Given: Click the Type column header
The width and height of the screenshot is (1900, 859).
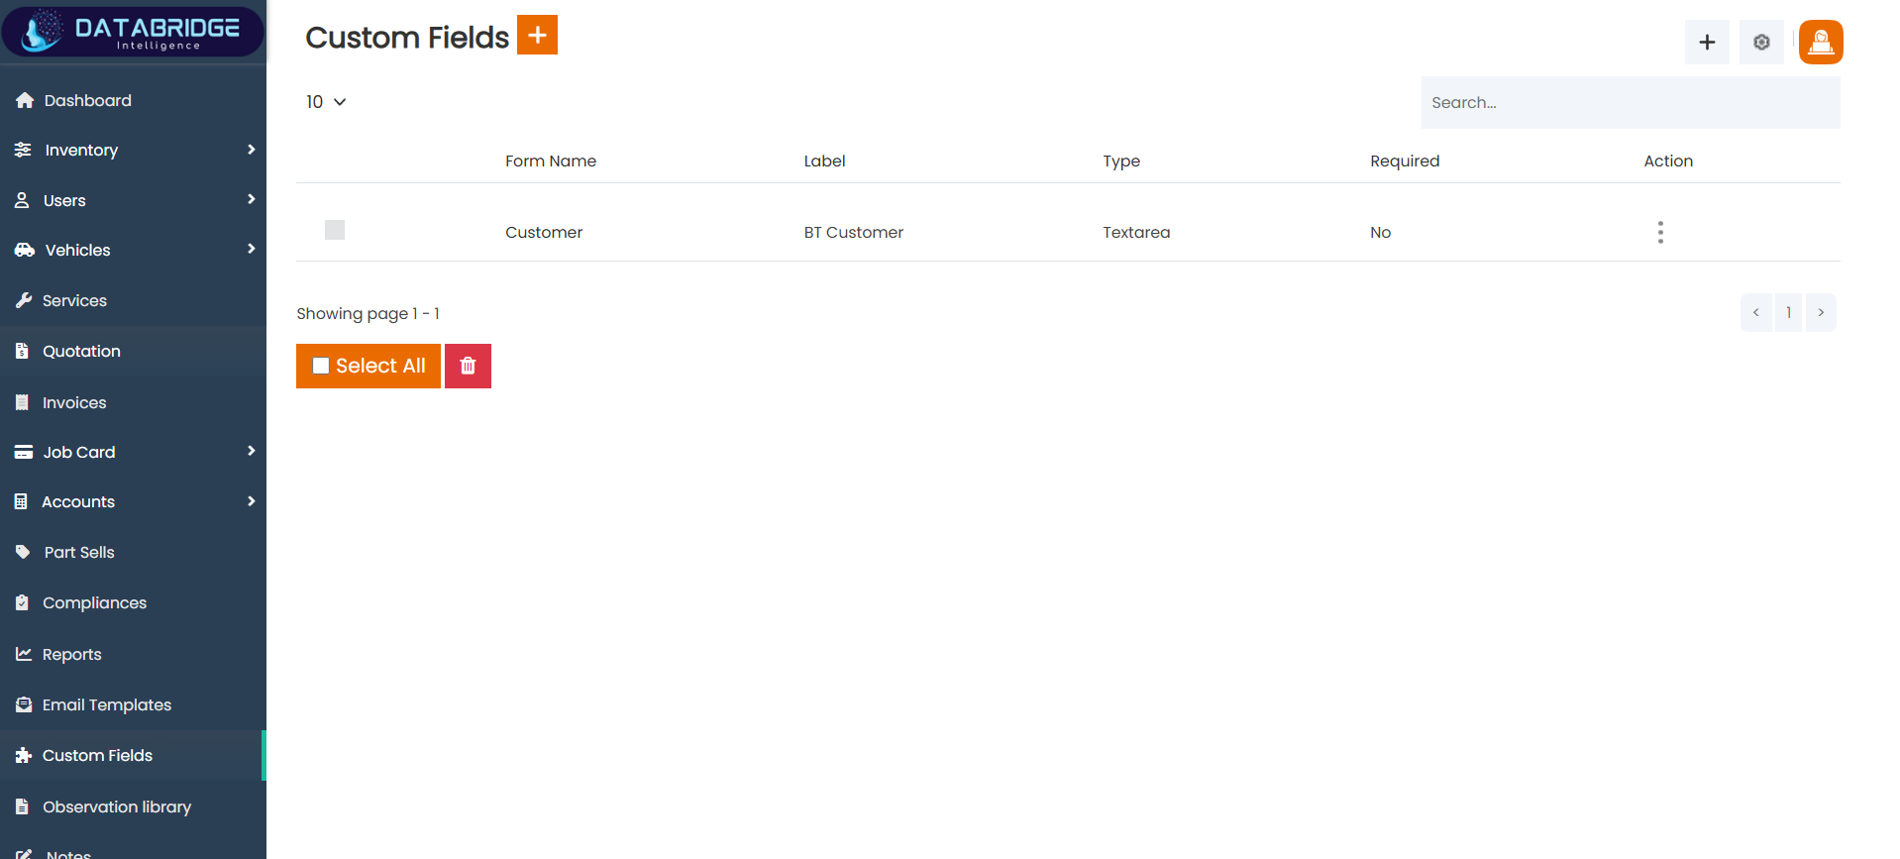Looking at the screenshot, I should (1121, 161).
